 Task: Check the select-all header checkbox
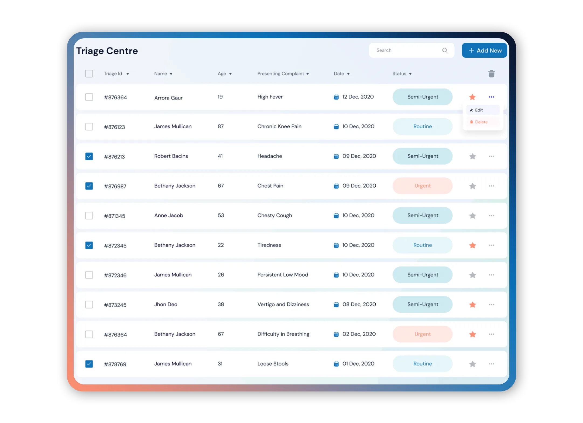pos(89,74)
